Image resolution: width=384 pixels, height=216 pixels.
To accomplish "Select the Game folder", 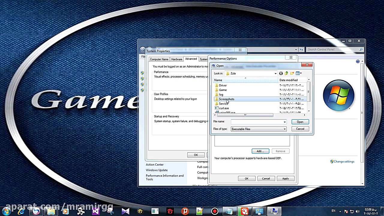I will point(223,90).
